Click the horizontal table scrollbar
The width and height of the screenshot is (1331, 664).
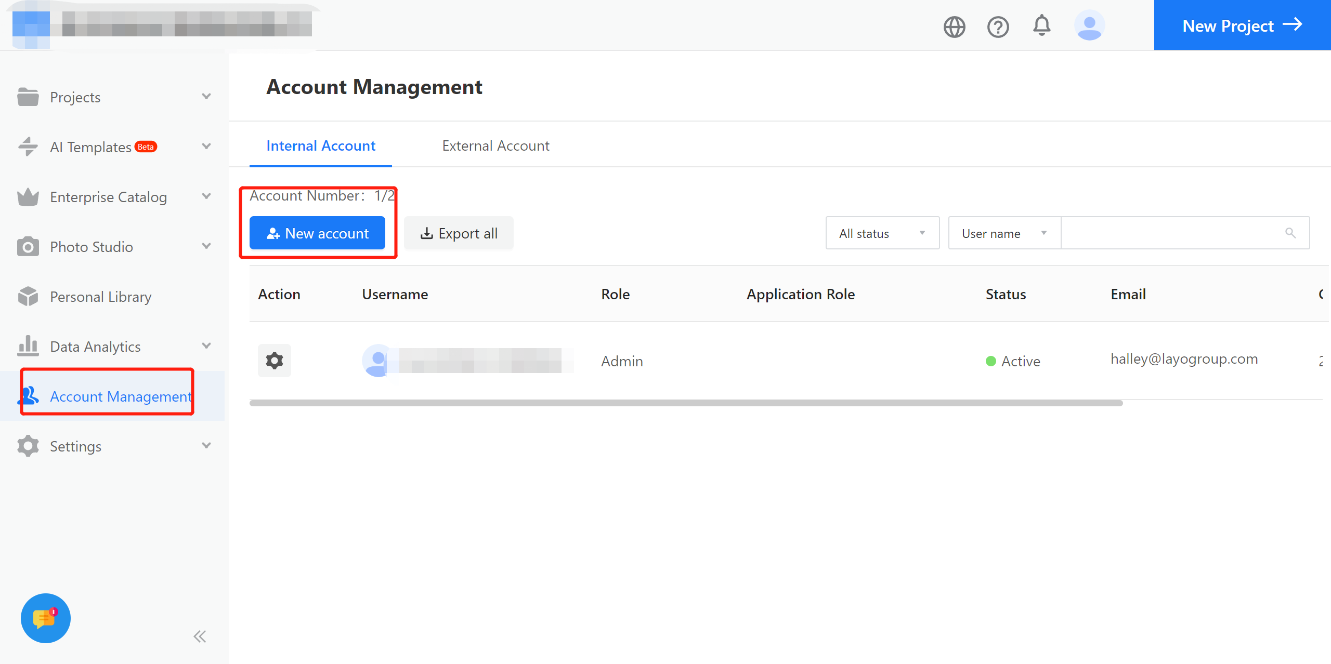[x=686, y=403]
